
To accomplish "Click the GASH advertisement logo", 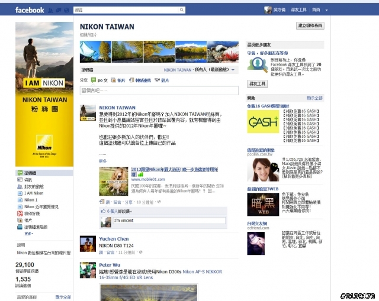I will [263, 122].
